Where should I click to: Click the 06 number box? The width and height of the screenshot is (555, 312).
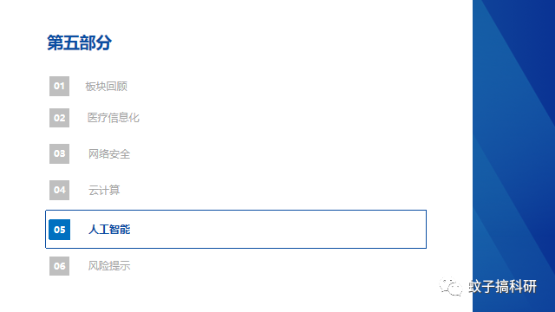(59, 266)
